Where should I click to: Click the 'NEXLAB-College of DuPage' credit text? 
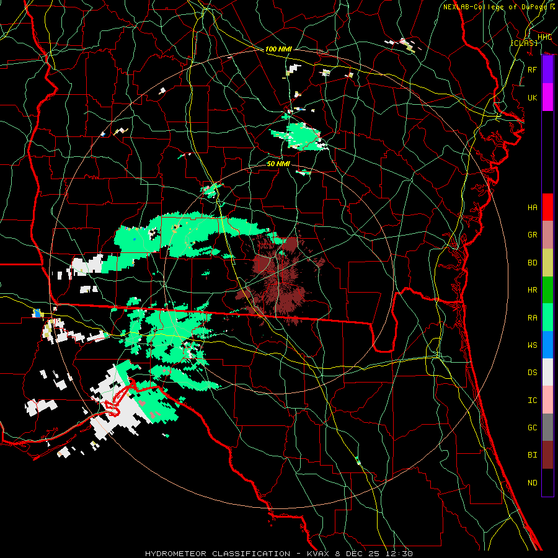(495, 7)
